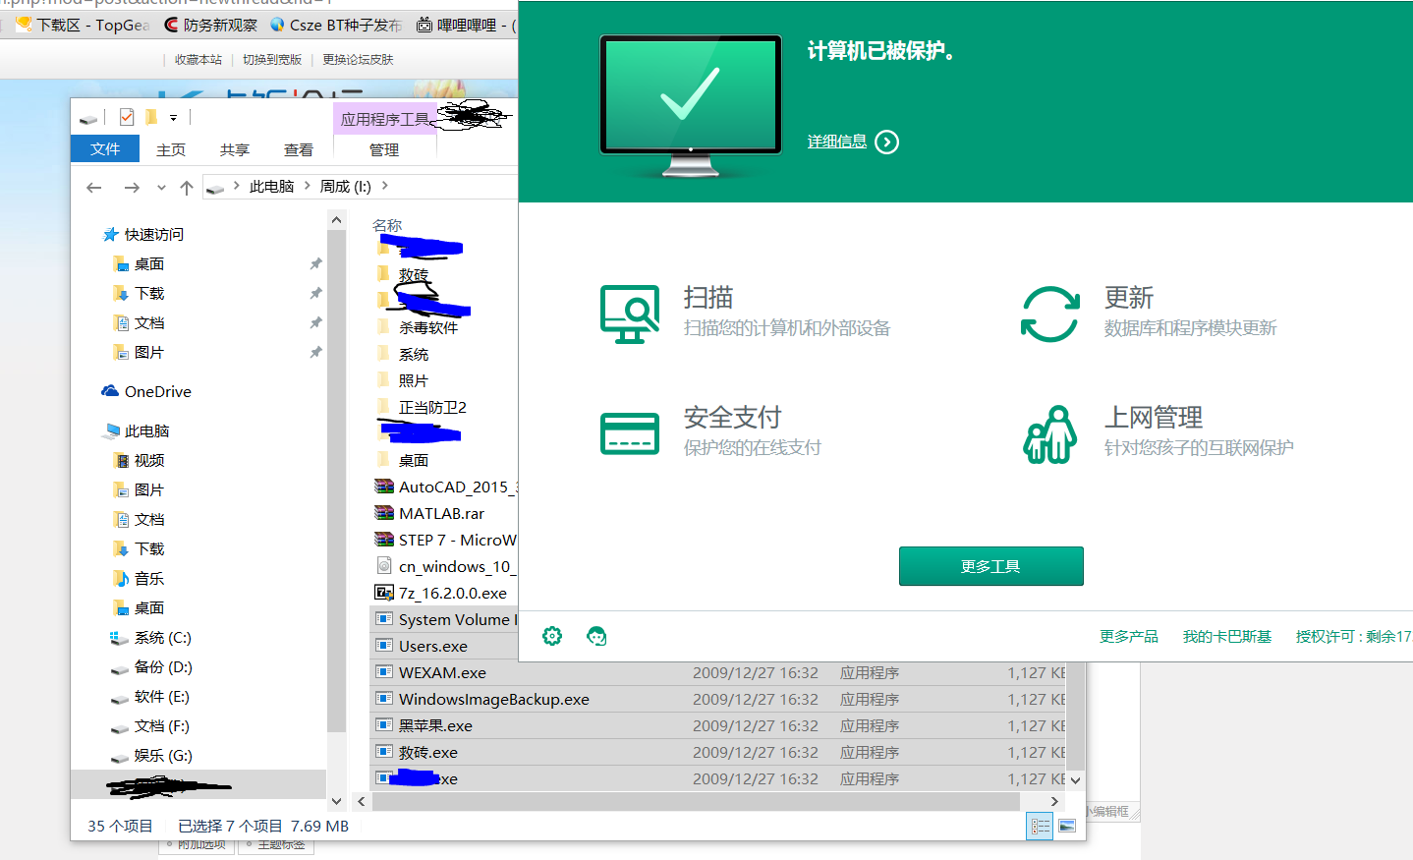This screenshot has width=1413, height=860.
Task: Open 更多产品 link
Action: (1129, 636)
